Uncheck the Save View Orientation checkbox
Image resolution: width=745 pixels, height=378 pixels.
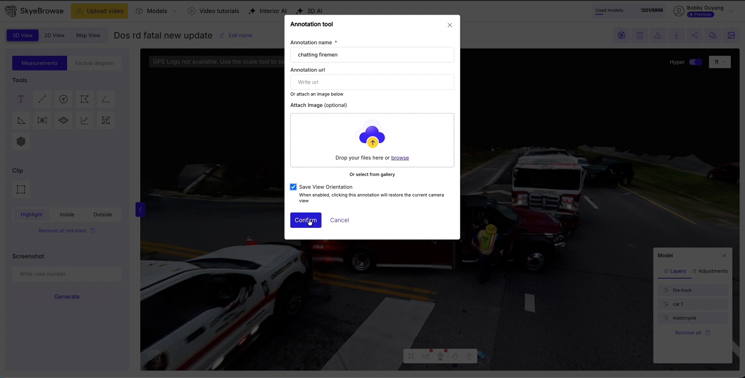293,186
